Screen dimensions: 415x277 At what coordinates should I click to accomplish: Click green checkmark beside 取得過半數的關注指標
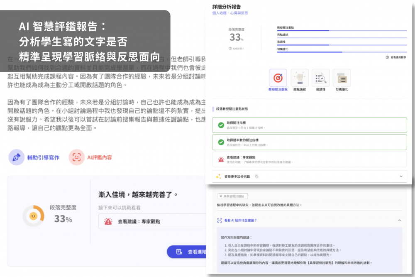221,142
